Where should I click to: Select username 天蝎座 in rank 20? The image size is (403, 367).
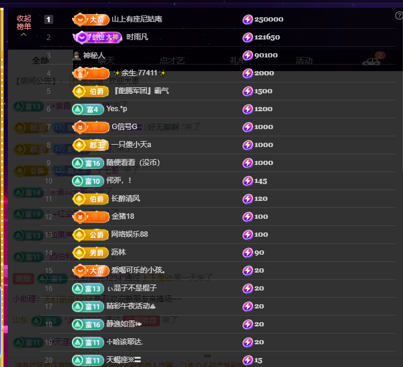pyautogui.click(x=123, y=360)
